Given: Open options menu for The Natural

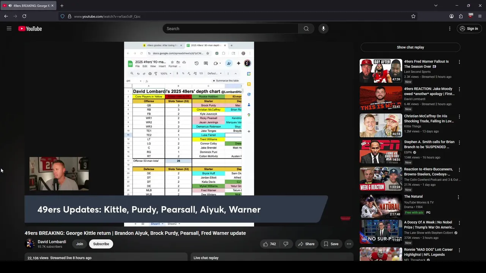Looking at the screenshot, I should click(458, 197).
